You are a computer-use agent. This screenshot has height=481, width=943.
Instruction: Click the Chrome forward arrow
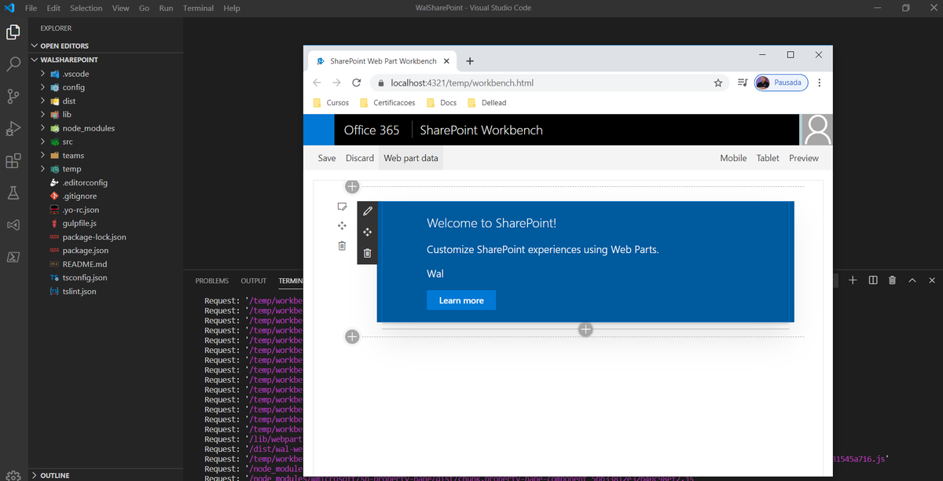click(336, 83)
